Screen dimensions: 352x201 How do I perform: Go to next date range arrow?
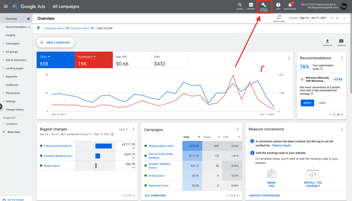[344, 18]
